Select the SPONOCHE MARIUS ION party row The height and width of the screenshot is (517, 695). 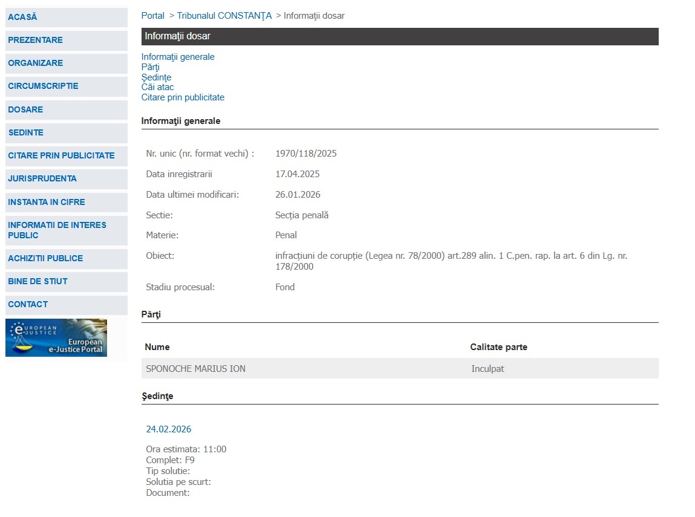point(400,369)
